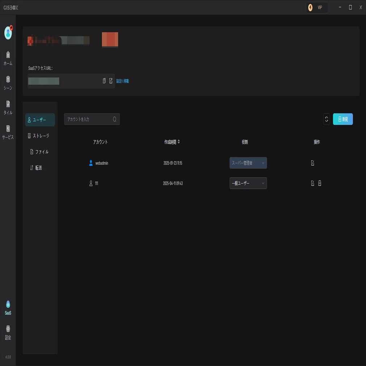Switch to the ファイル tab
The width and height of the screenshot is (366, 366).
(x=40, y=152)
